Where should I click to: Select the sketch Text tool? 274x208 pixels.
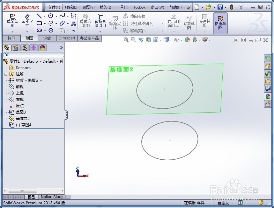[74, 23]
